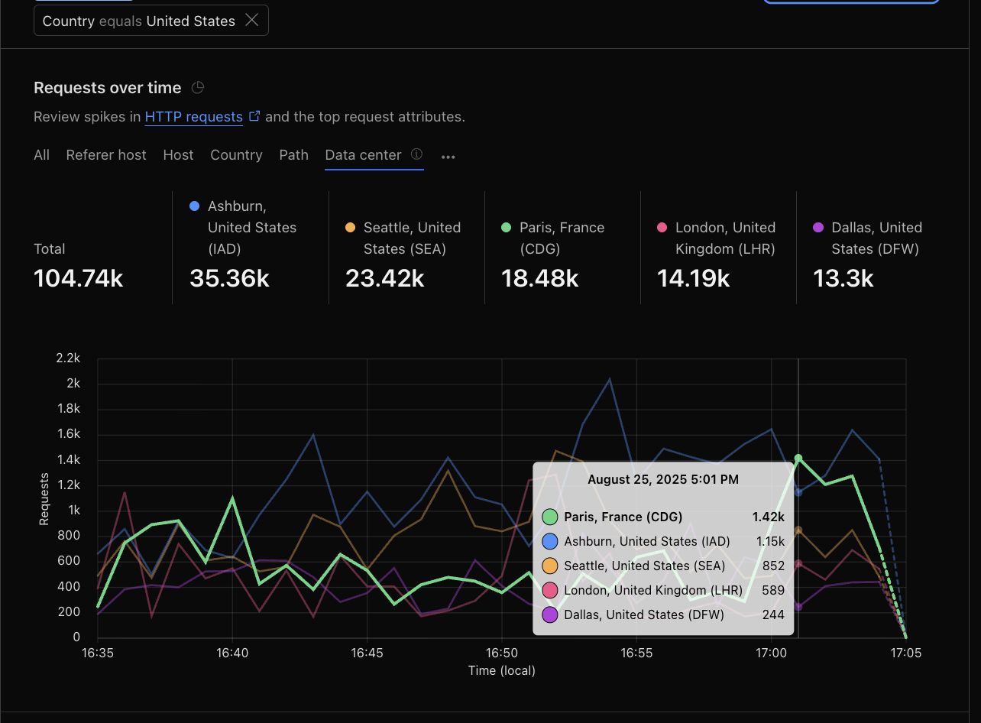Image resolution: width=981 pixels, height=723 pixels.
Task: Click the Ashburn 1.15k tooltip row
Action: 663,541
